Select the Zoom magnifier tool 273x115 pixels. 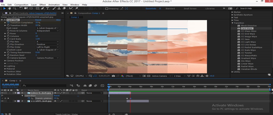pyautogui.click(x=15, y=8)
